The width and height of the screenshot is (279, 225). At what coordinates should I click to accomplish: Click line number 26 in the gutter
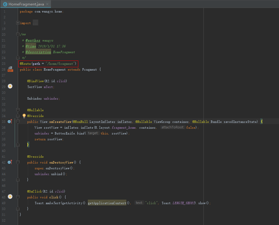4,69
